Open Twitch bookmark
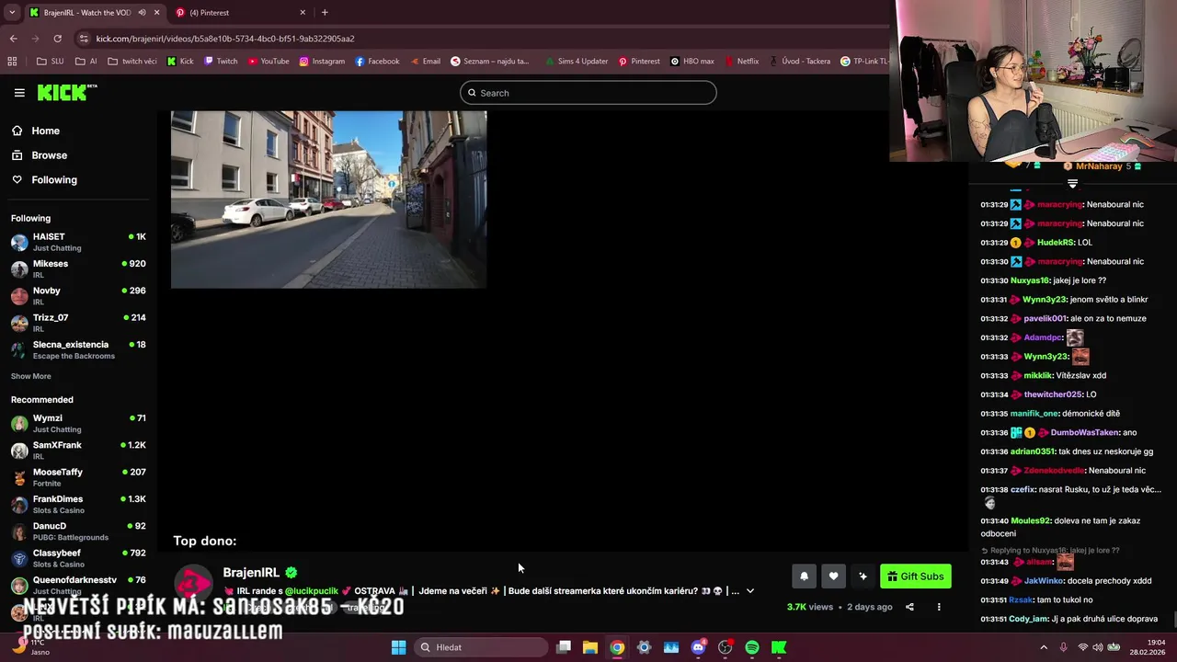This screenshot has width=1177, height=662. click(221, 62)
